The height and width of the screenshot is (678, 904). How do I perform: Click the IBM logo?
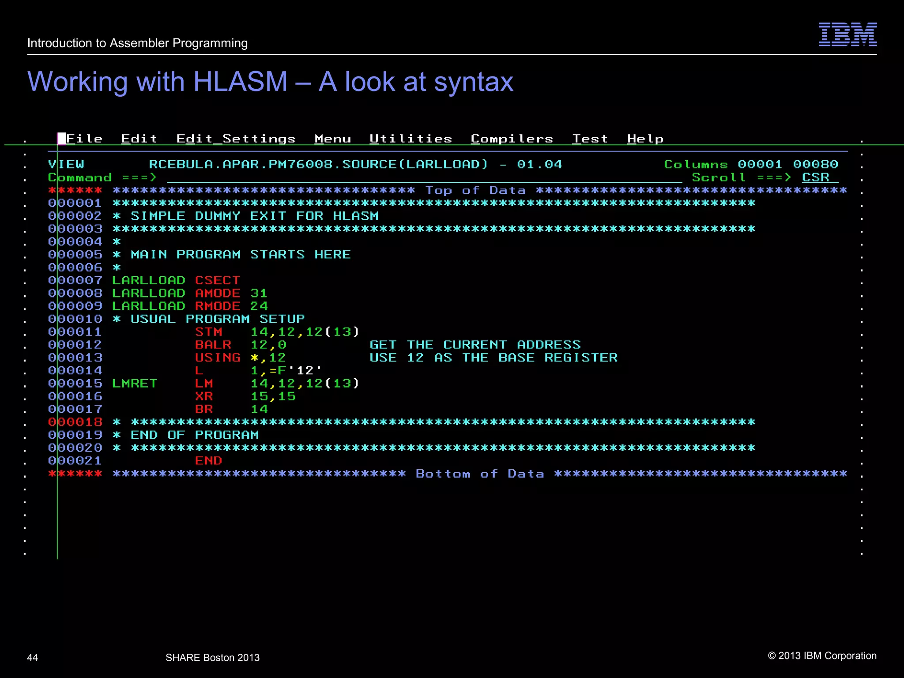(847, 34)
